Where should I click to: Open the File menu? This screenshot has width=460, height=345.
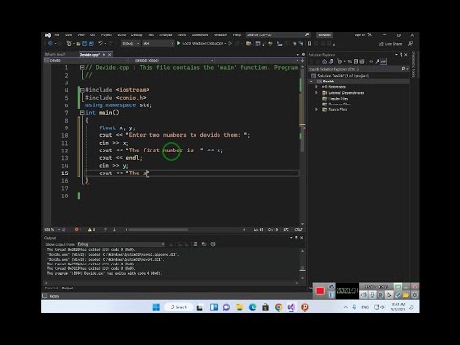pos(57,34)
